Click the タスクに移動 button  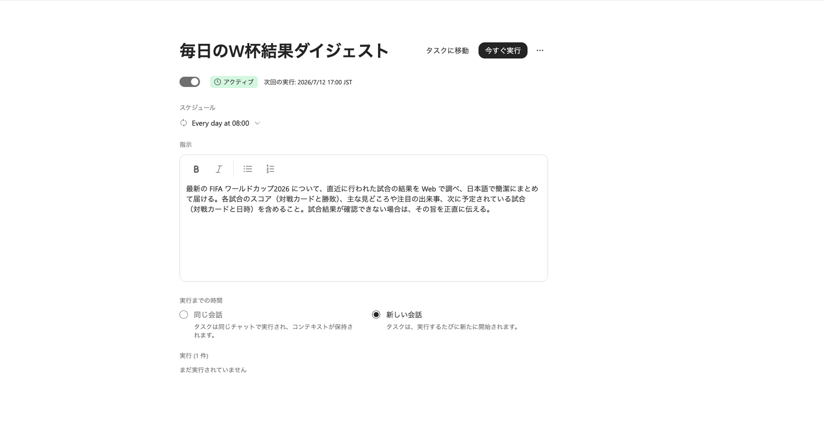point(447,50)
